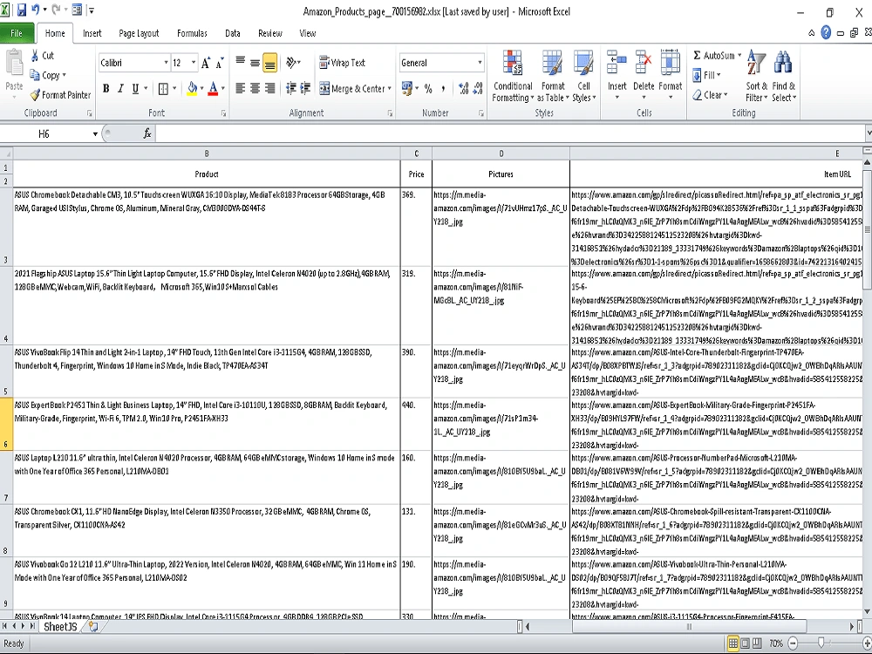The image size is (872, 654).
Task: Decrease font size with Shrink Font icon
Action: point(220,63)
